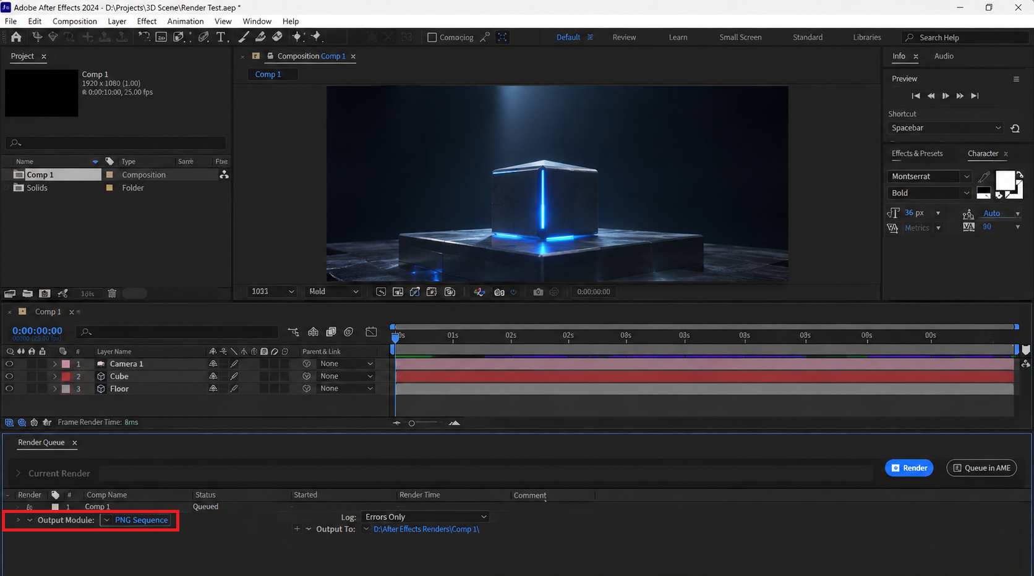The width and height of the screenshot is (1034, 576).
Task: Expand the Cube layer properties
Action: pos(54,376)
